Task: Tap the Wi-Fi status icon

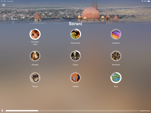Action: (142, 1)
